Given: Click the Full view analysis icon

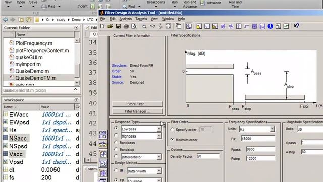Looking at the screenshot, I should pyautogui.click(x=179, y=26).
